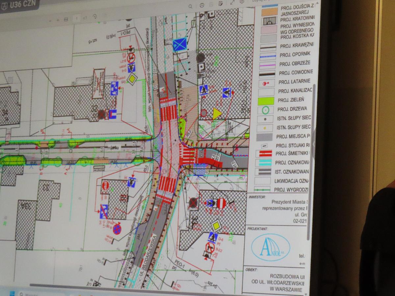This screenshot has width=395, height=296.
Task: Click the page number input field
Action: pyautogui.click(x=77, y=18)
